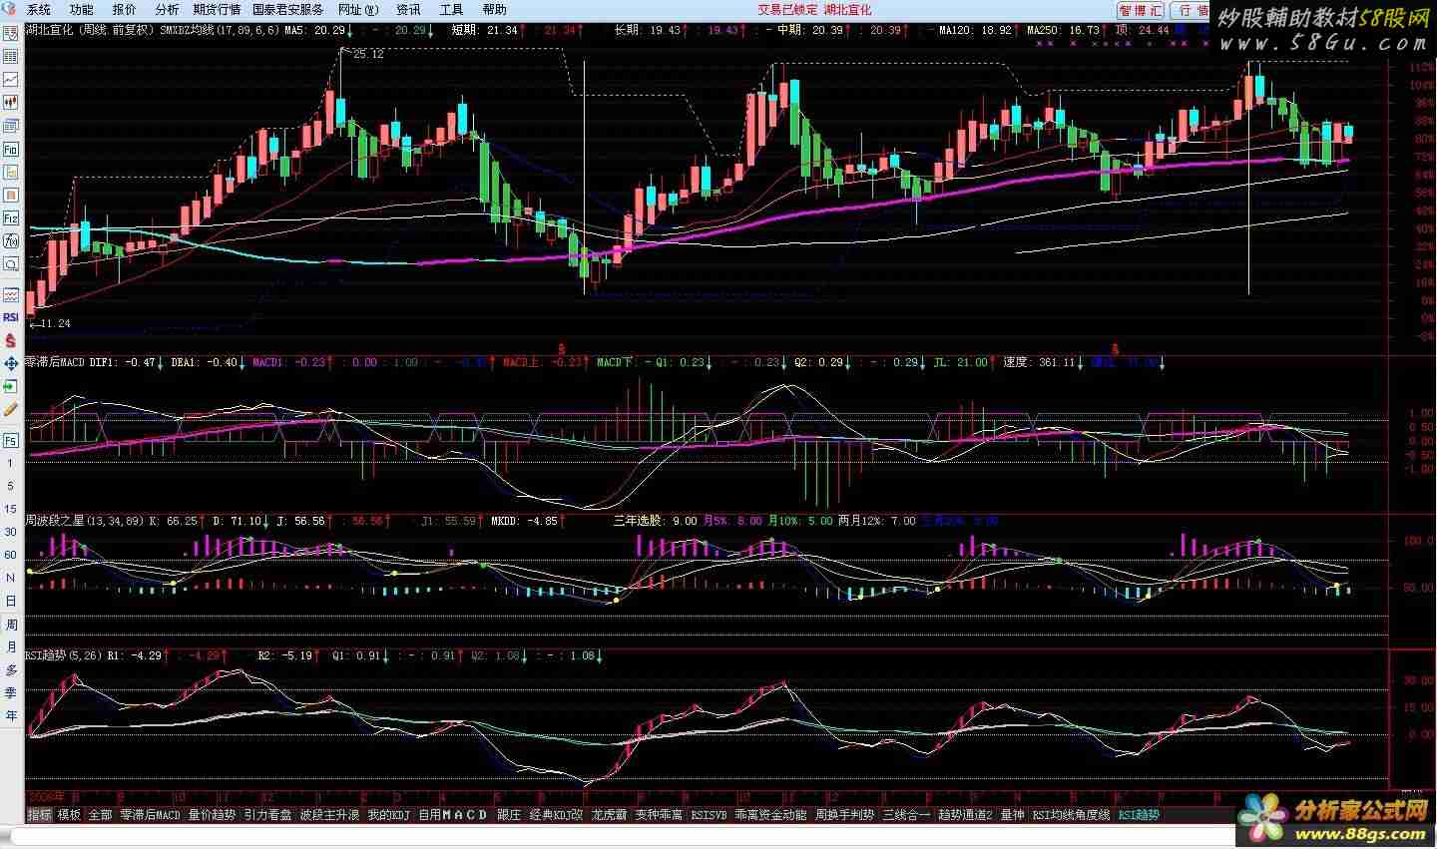The width and height of the screenshot is (1437, 849).
Task: Switch to the 全部 bottom tab
Action: 100,815
